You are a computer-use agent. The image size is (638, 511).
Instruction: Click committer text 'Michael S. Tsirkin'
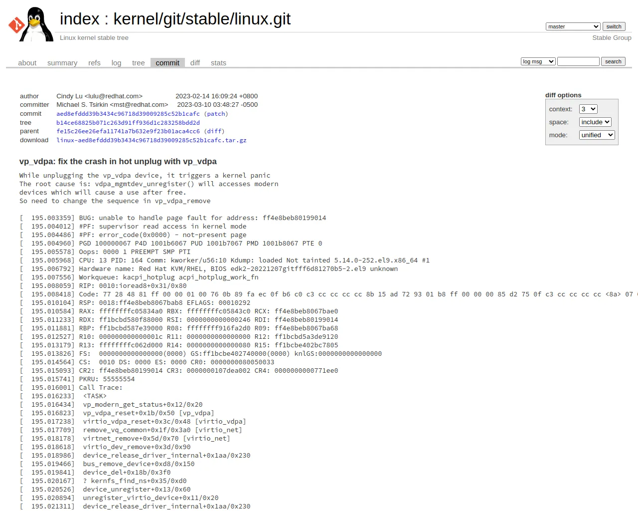click(112, 105)
